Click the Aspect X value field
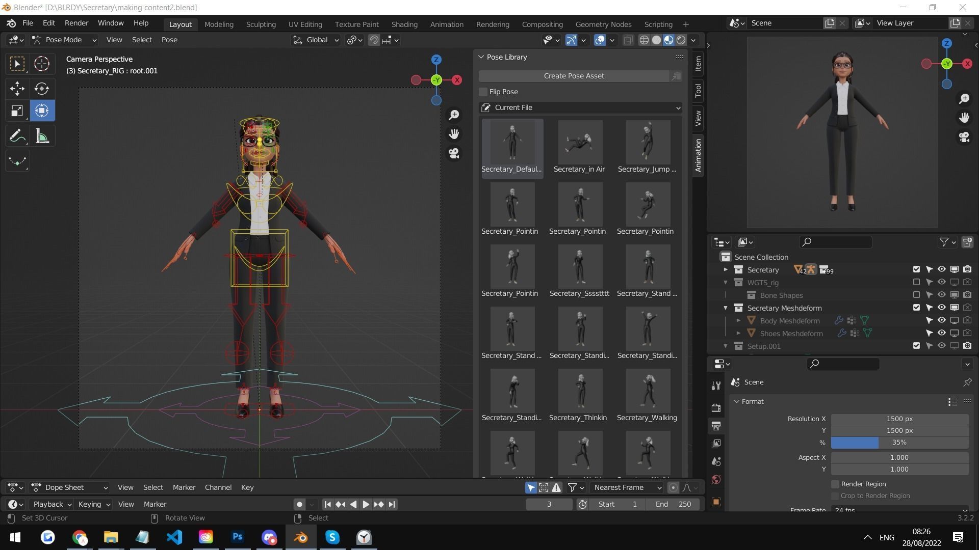 pos(899,457)
